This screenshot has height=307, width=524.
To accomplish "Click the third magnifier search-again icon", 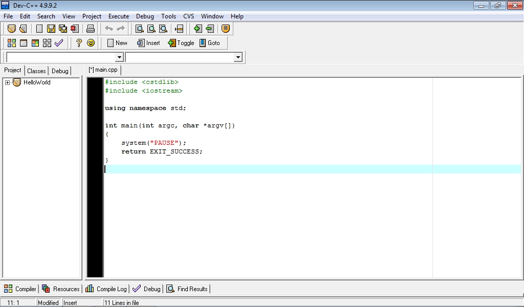I will (x=163, y=29).
